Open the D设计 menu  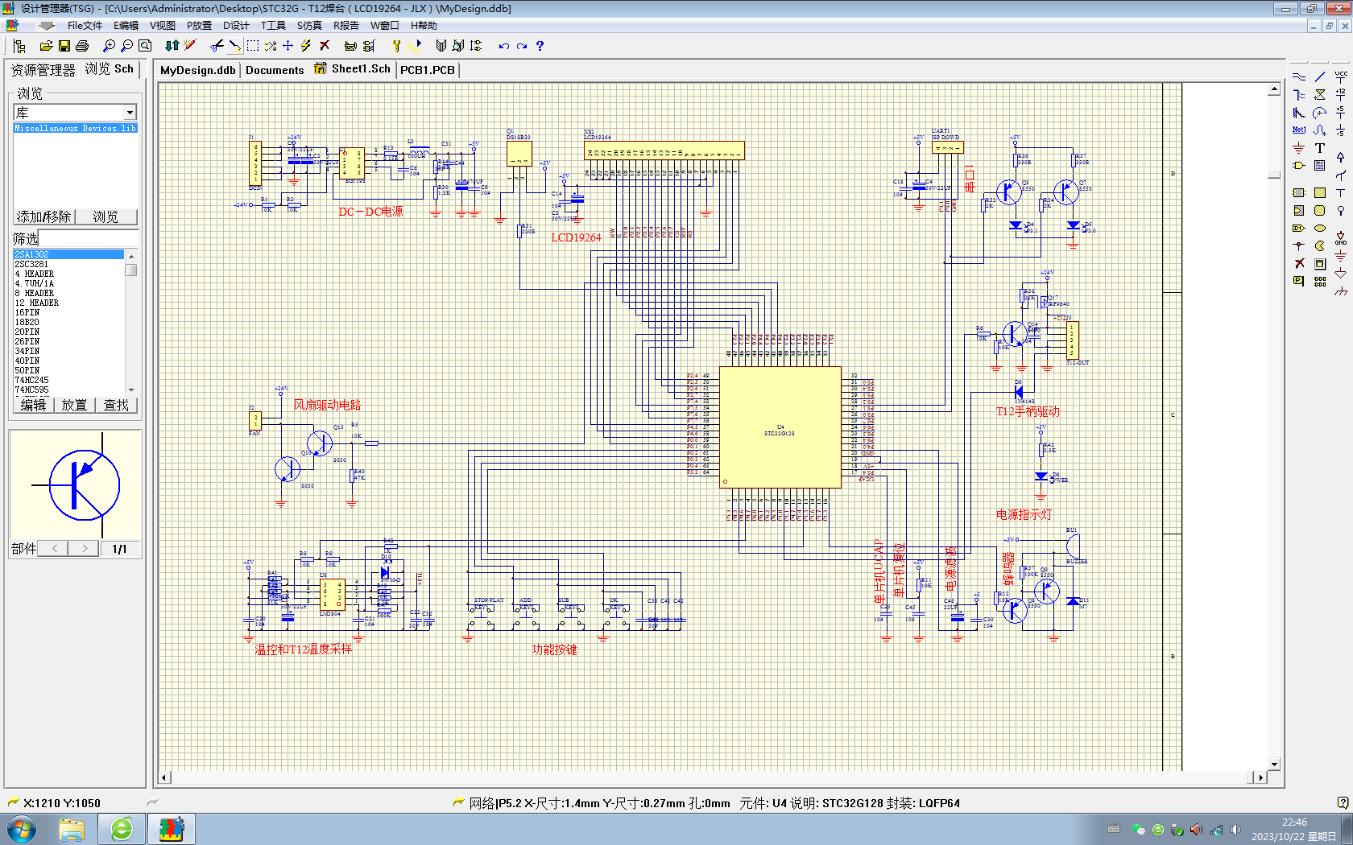(x=236, y=26)
